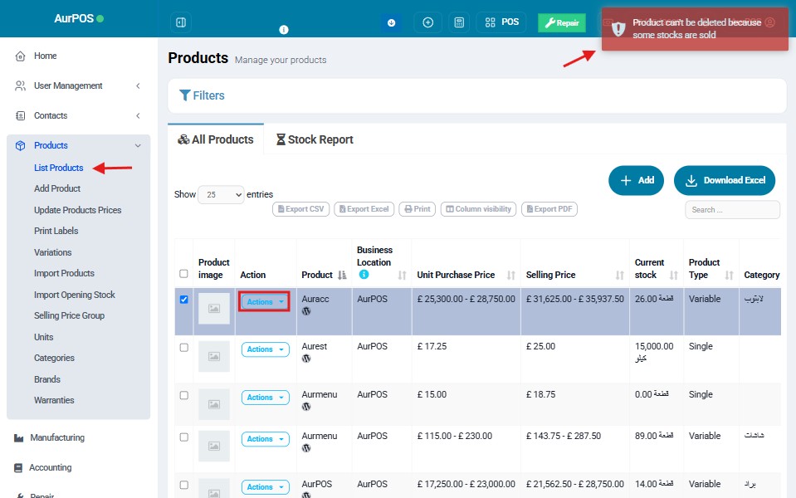Click the blue Add button

pyautogui.click(x=636, y=180)
